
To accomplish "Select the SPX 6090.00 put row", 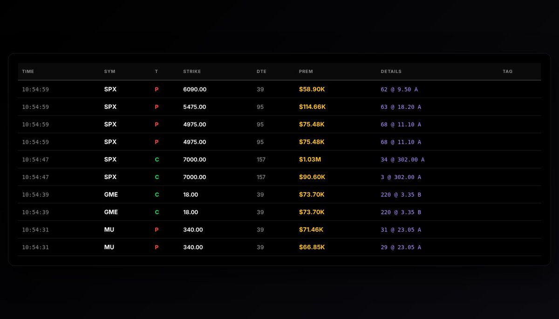I will point(279,89).
